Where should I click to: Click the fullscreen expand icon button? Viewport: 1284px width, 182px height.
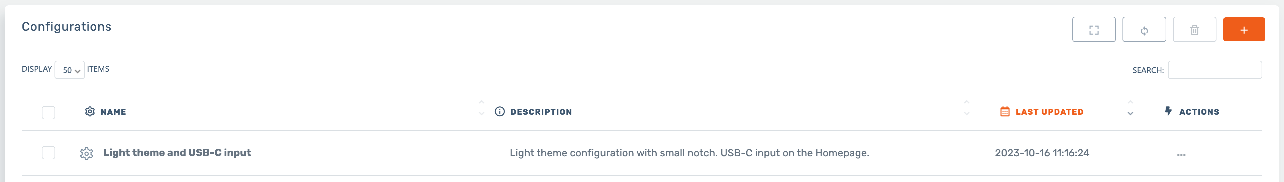click(1094, 30)
